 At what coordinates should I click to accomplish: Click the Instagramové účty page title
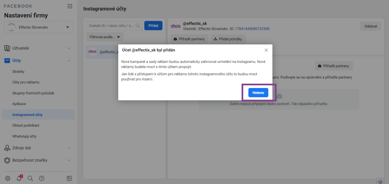tap(105, 9)
